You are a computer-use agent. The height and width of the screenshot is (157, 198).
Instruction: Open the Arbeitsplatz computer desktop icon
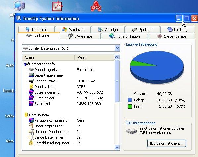click(x=19, y=6)
